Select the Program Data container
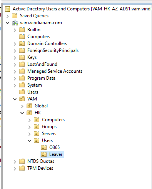 click(41, 78)
